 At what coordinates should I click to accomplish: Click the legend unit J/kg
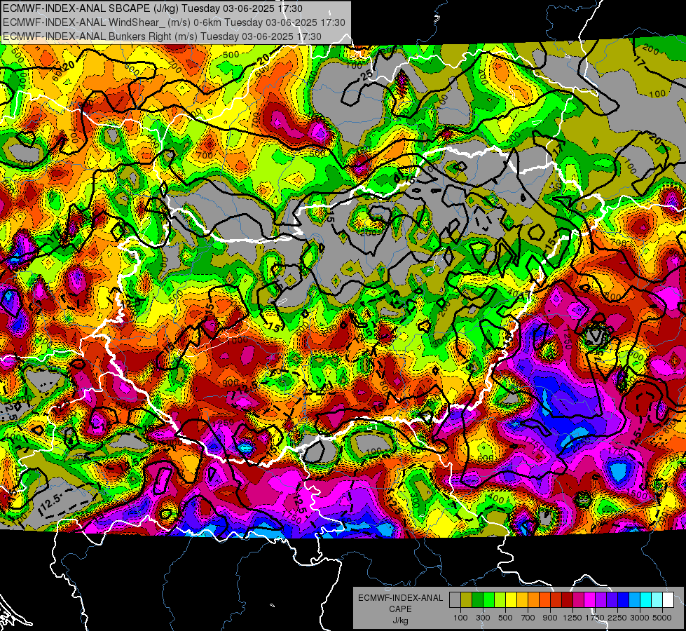[x=400, y=621]
